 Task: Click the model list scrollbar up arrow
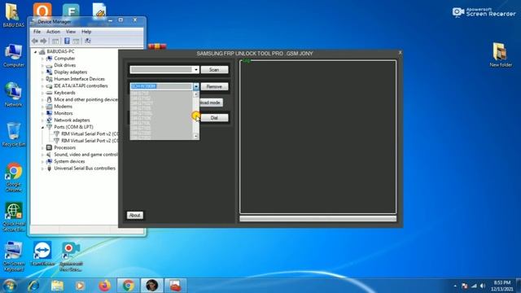[196, 94]
